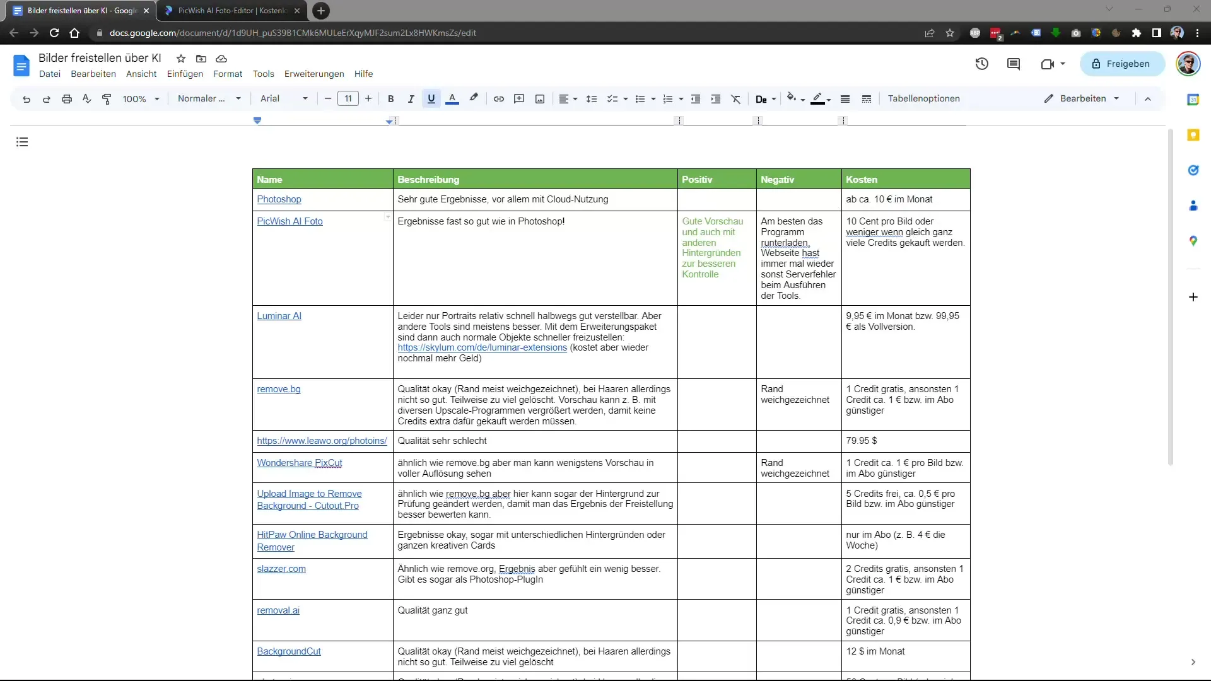Screen dimensions: 1211x681
Task: Click the document outline toggle icon
Action: 23,142
